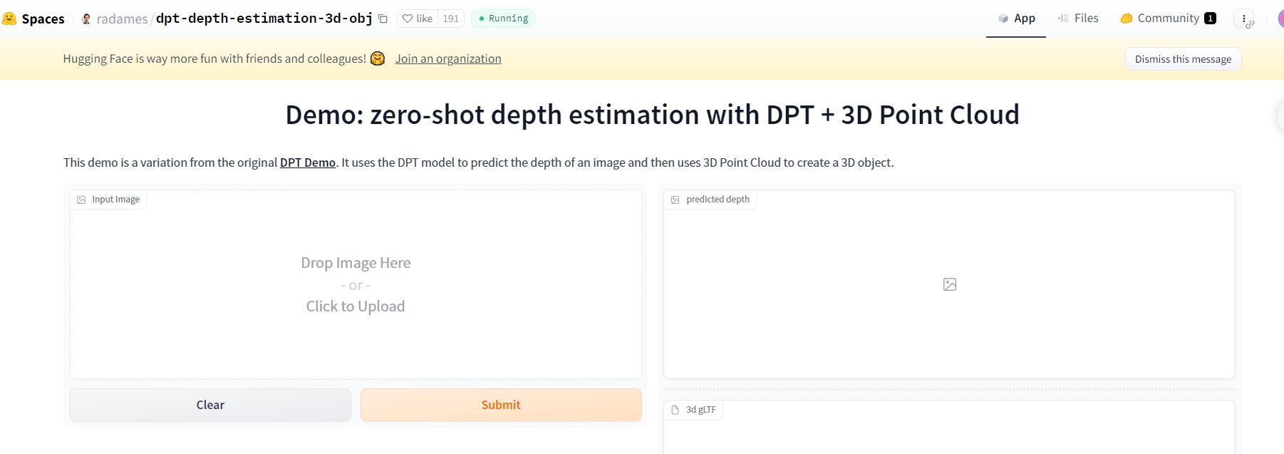Click the radames avatar picture
The image size is (1284, 454).
click(86, 19)
